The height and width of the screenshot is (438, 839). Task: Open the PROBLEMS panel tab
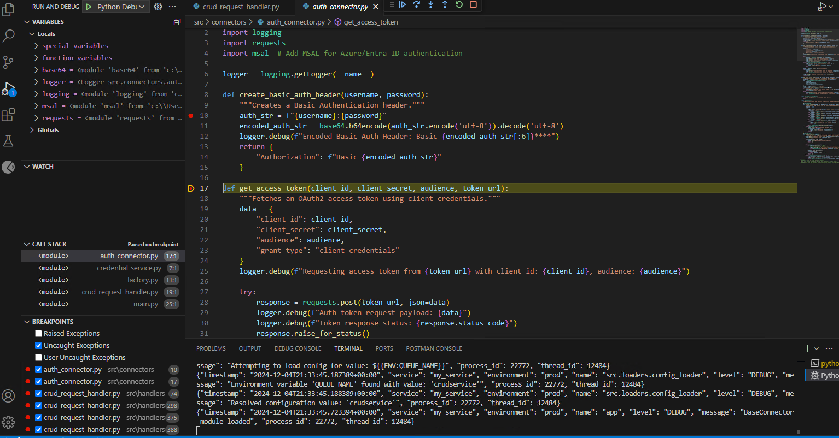[x=211, y=348]
